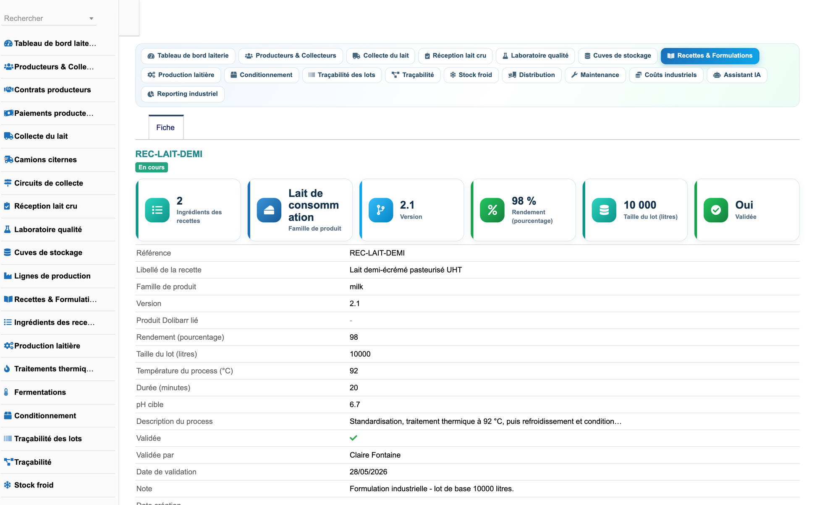Screen dimensions: 817x505
Task: Click the Contrats producteurs handshake icon
Action: pos(8,90)
